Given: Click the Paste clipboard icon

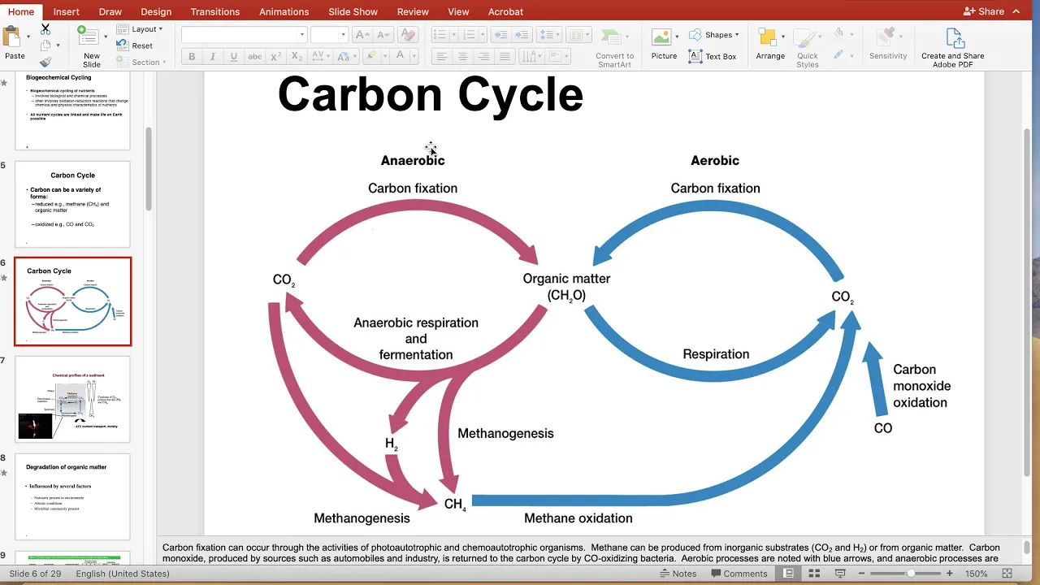Looking at the screenshot, I should [x=12, y=38].
